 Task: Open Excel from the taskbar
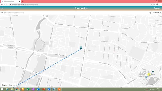point(28,89)
